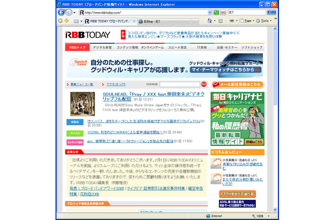Screen dimensions: 335x220
Task: Click the Add to Favorites plus icon
Action: coord(66,21)
